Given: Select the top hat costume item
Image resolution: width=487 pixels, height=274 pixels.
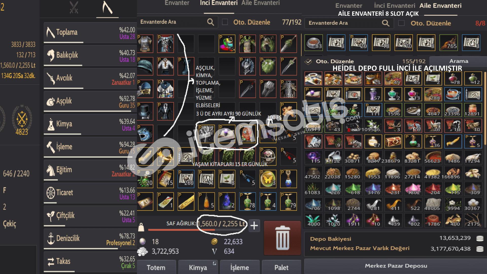Looking at the screenshot, I should click(x=145, y=111).
